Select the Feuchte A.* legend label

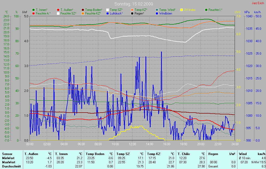(x=43, y=13)
